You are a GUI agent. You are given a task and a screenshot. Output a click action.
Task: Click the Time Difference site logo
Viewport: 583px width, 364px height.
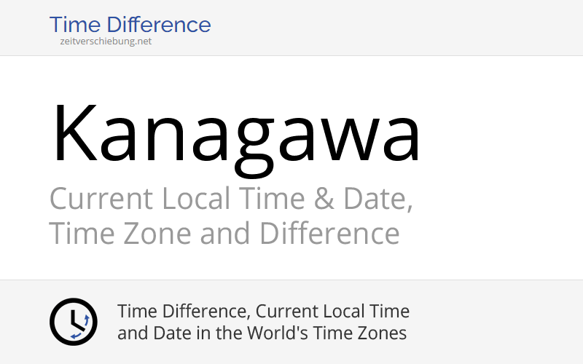(x=130, y=25)
